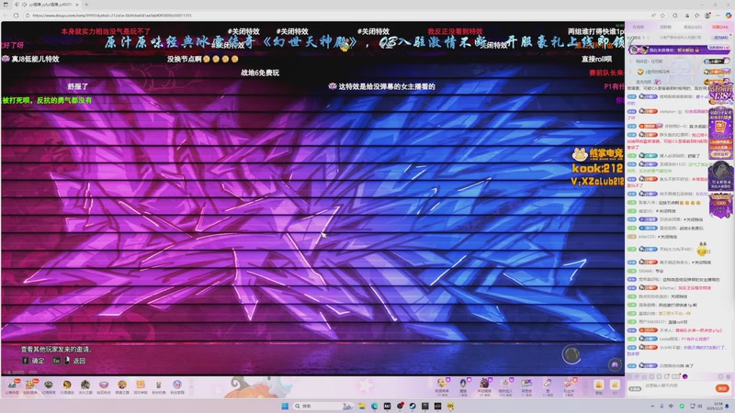Select card-shaped gift in right gift row
735x413 pixels.
pyautogui.click(x=526, y=385)
